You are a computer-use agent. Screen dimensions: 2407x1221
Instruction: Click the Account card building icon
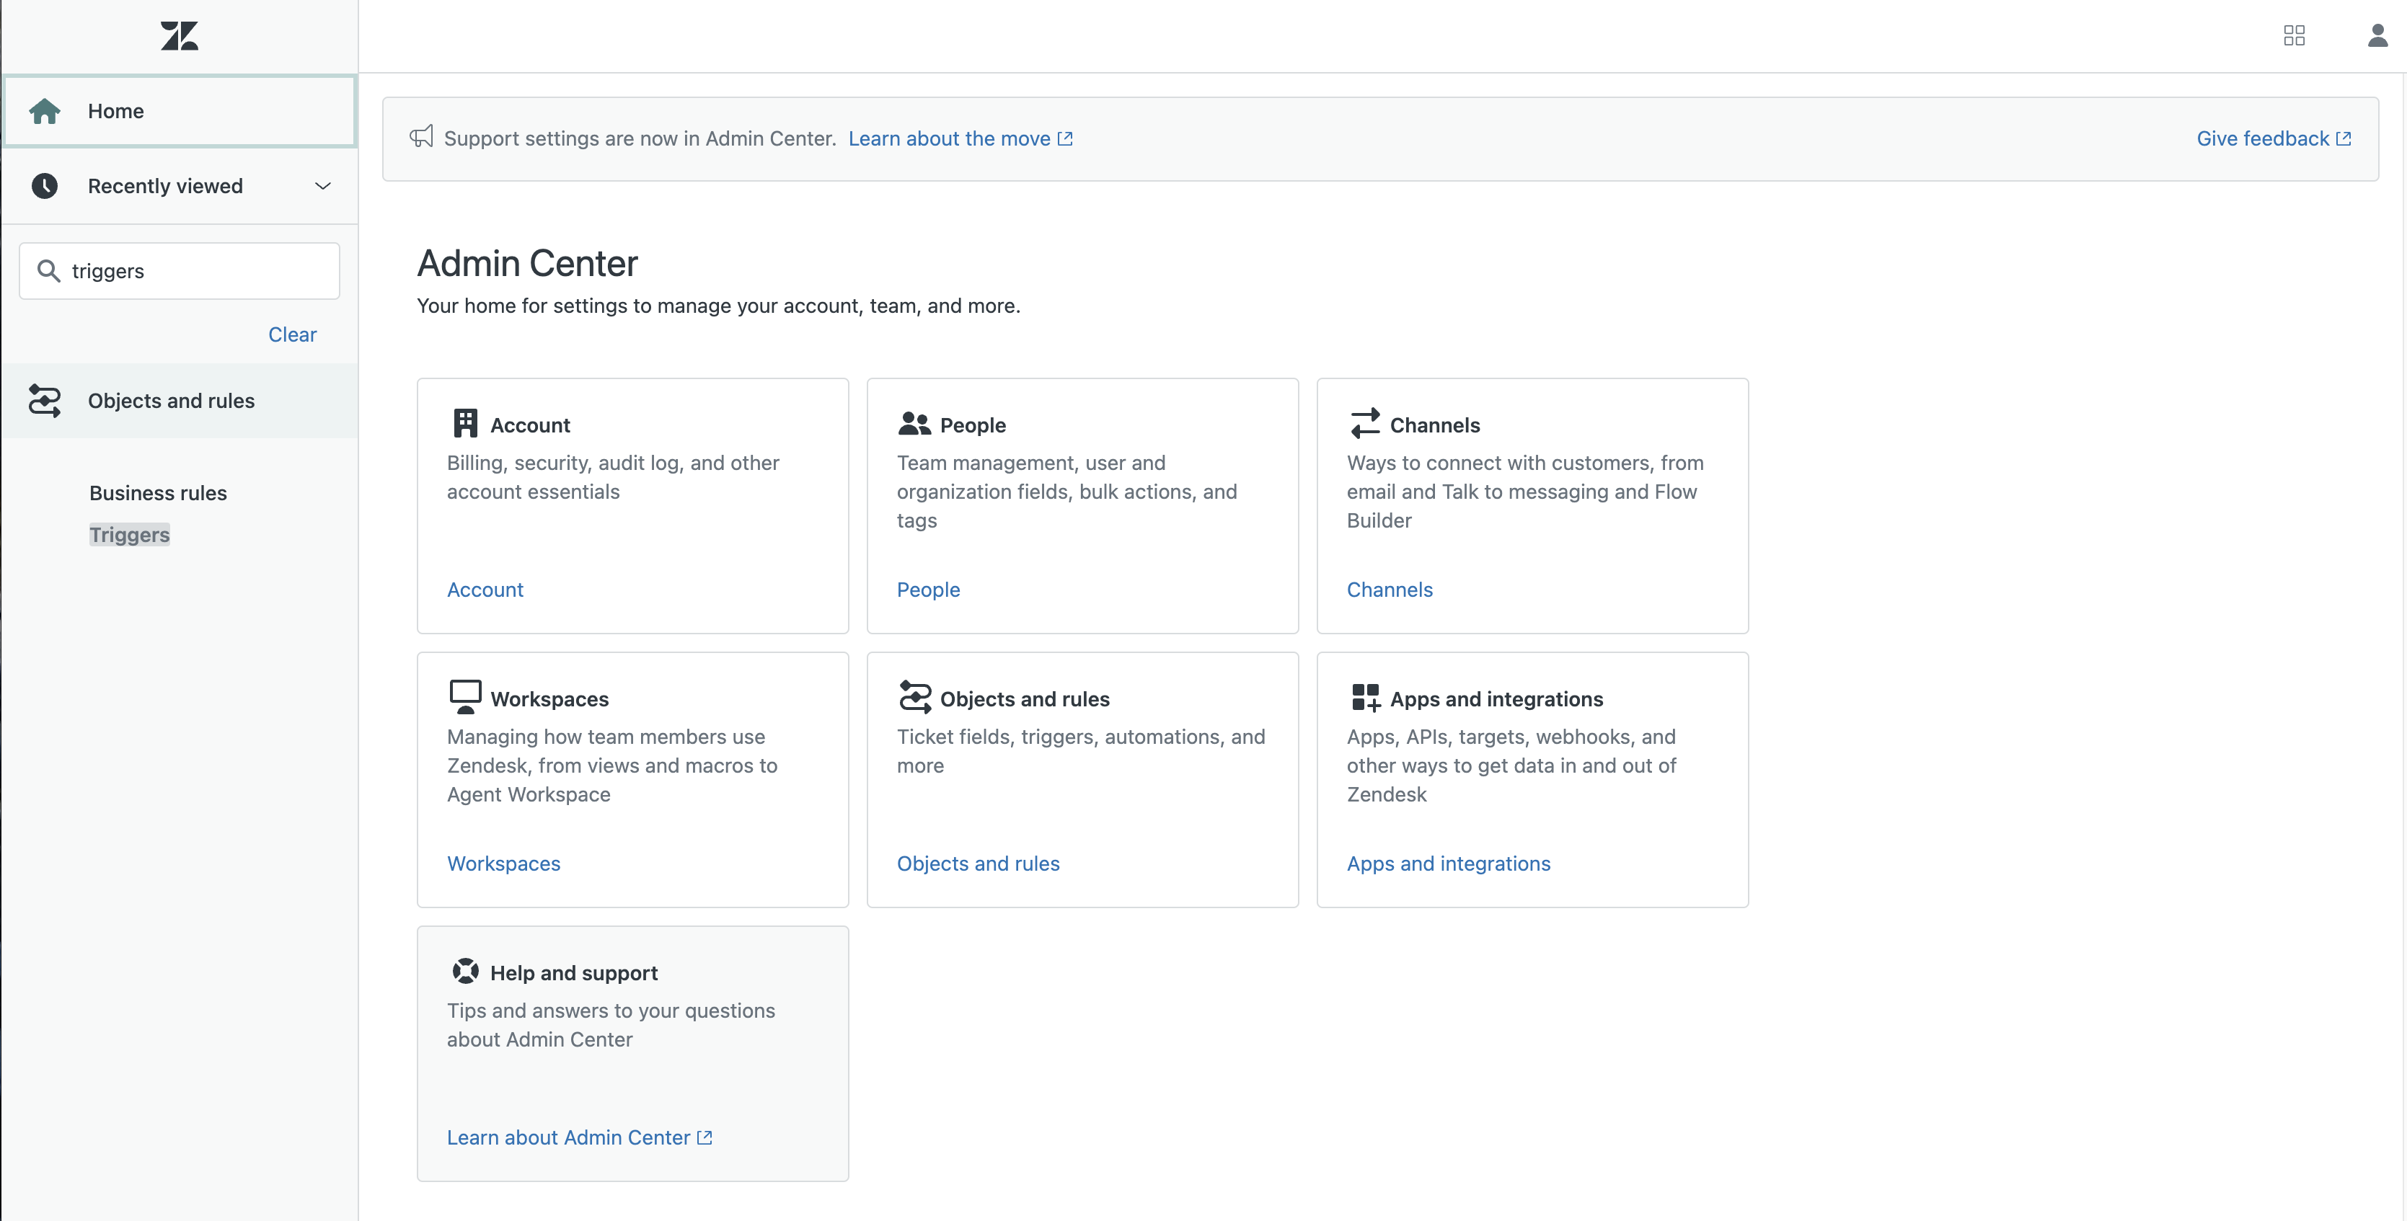coord(465,423)
